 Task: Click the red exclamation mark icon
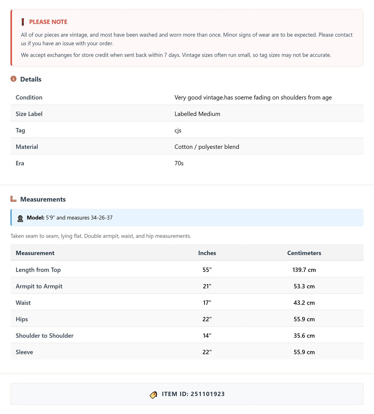pyautogui.click(x=23, y=22)
